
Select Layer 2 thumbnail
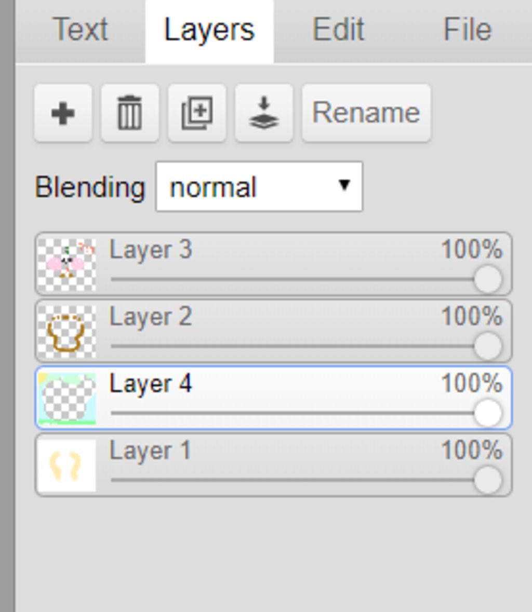[67, 332]
